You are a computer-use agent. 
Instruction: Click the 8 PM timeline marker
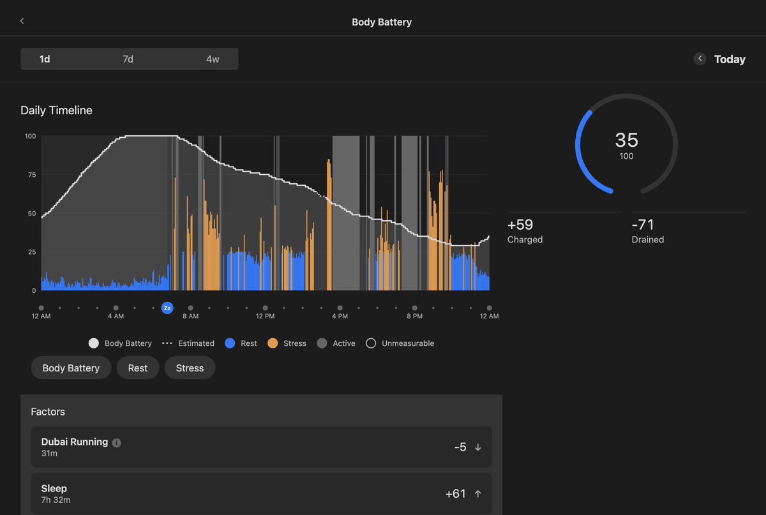414,308
